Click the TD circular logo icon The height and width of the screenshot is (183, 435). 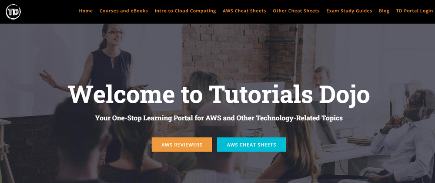pyautogui.click(x=13, y=12)
